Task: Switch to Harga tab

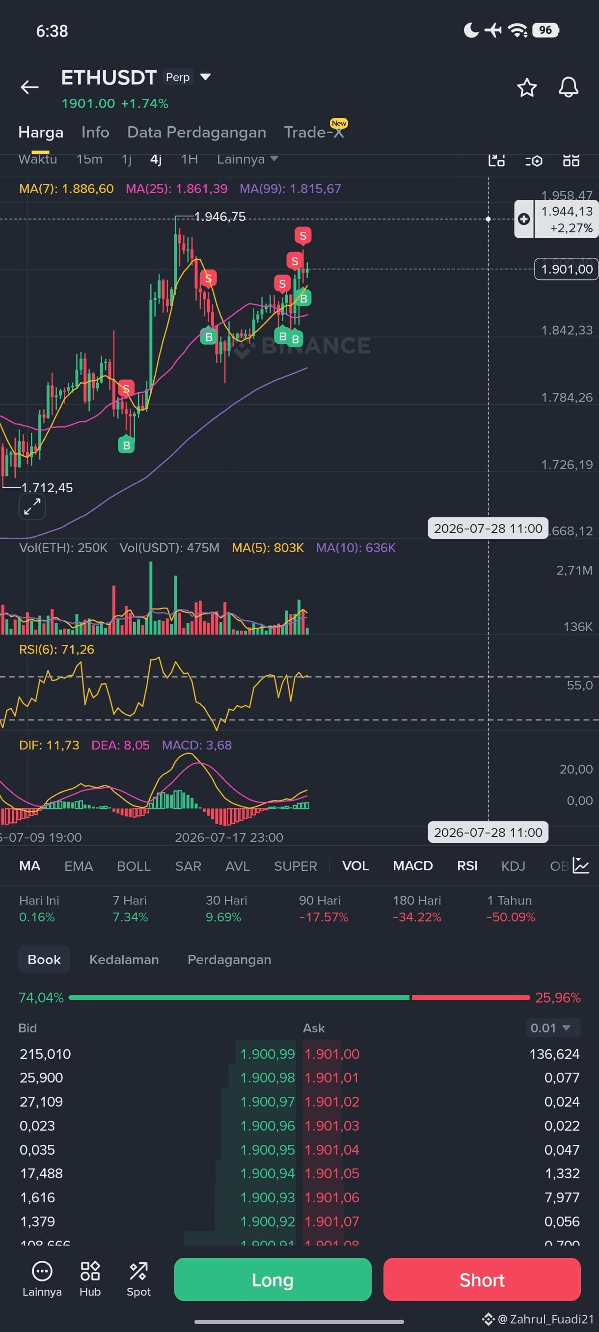Action: [x=41, y=133]
